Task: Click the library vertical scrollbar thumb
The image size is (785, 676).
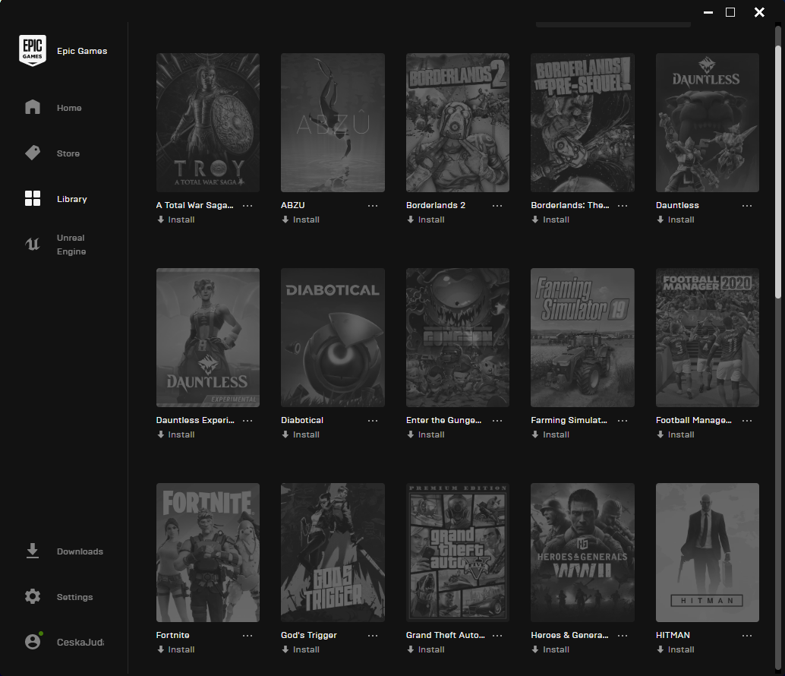Action: [778, 172]
